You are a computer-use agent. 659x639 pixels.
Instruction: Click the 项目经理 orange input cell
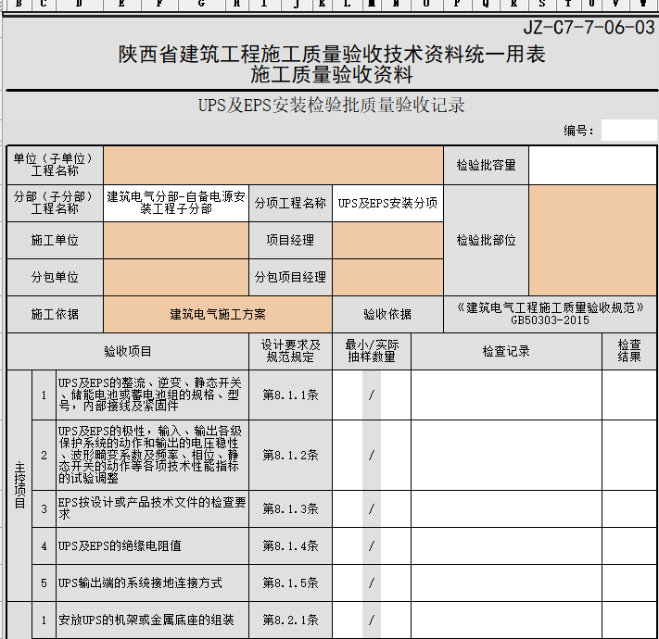coord(387,240)
